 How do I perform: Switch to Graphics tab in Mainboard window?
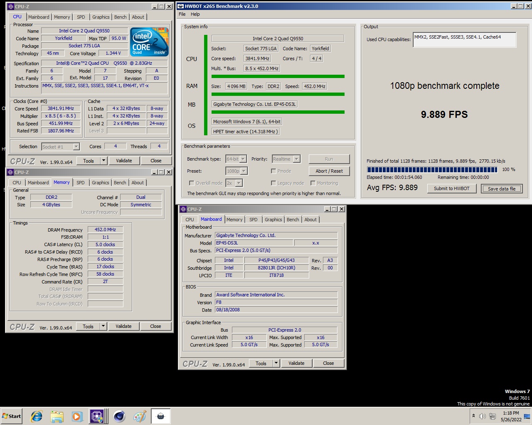pos(273,220)
